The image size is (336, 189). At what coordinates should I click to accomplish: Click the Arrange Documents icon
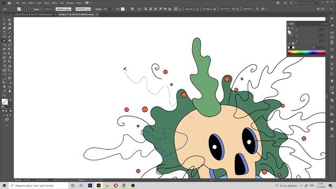pyautogui.click(x=87, y=3)
